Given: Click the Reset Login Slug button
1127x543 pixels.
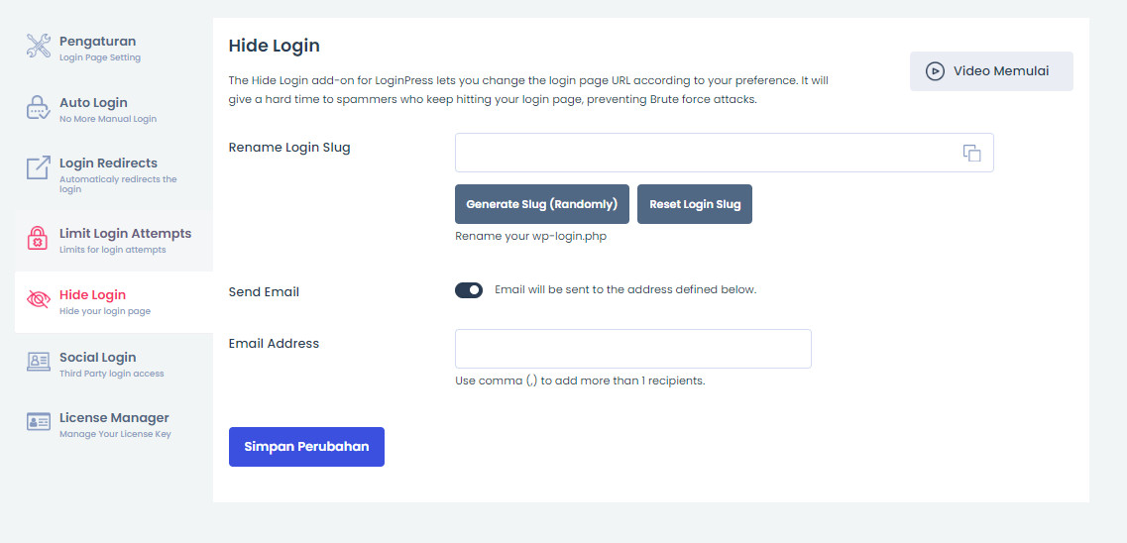Looking at the screenshot, I should [695, 204].
